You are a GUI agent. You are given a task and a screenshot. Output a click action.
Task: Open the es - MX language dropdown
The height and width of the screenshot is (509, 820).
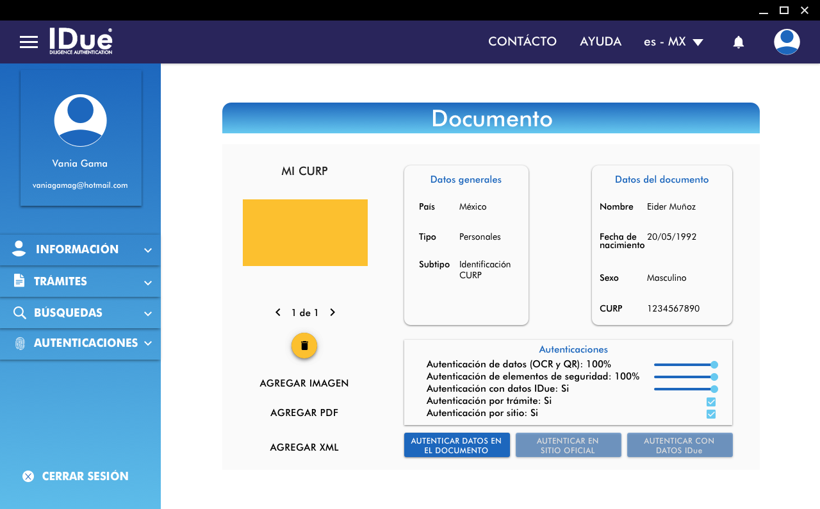pyautogui.click(x=673, y=42)
